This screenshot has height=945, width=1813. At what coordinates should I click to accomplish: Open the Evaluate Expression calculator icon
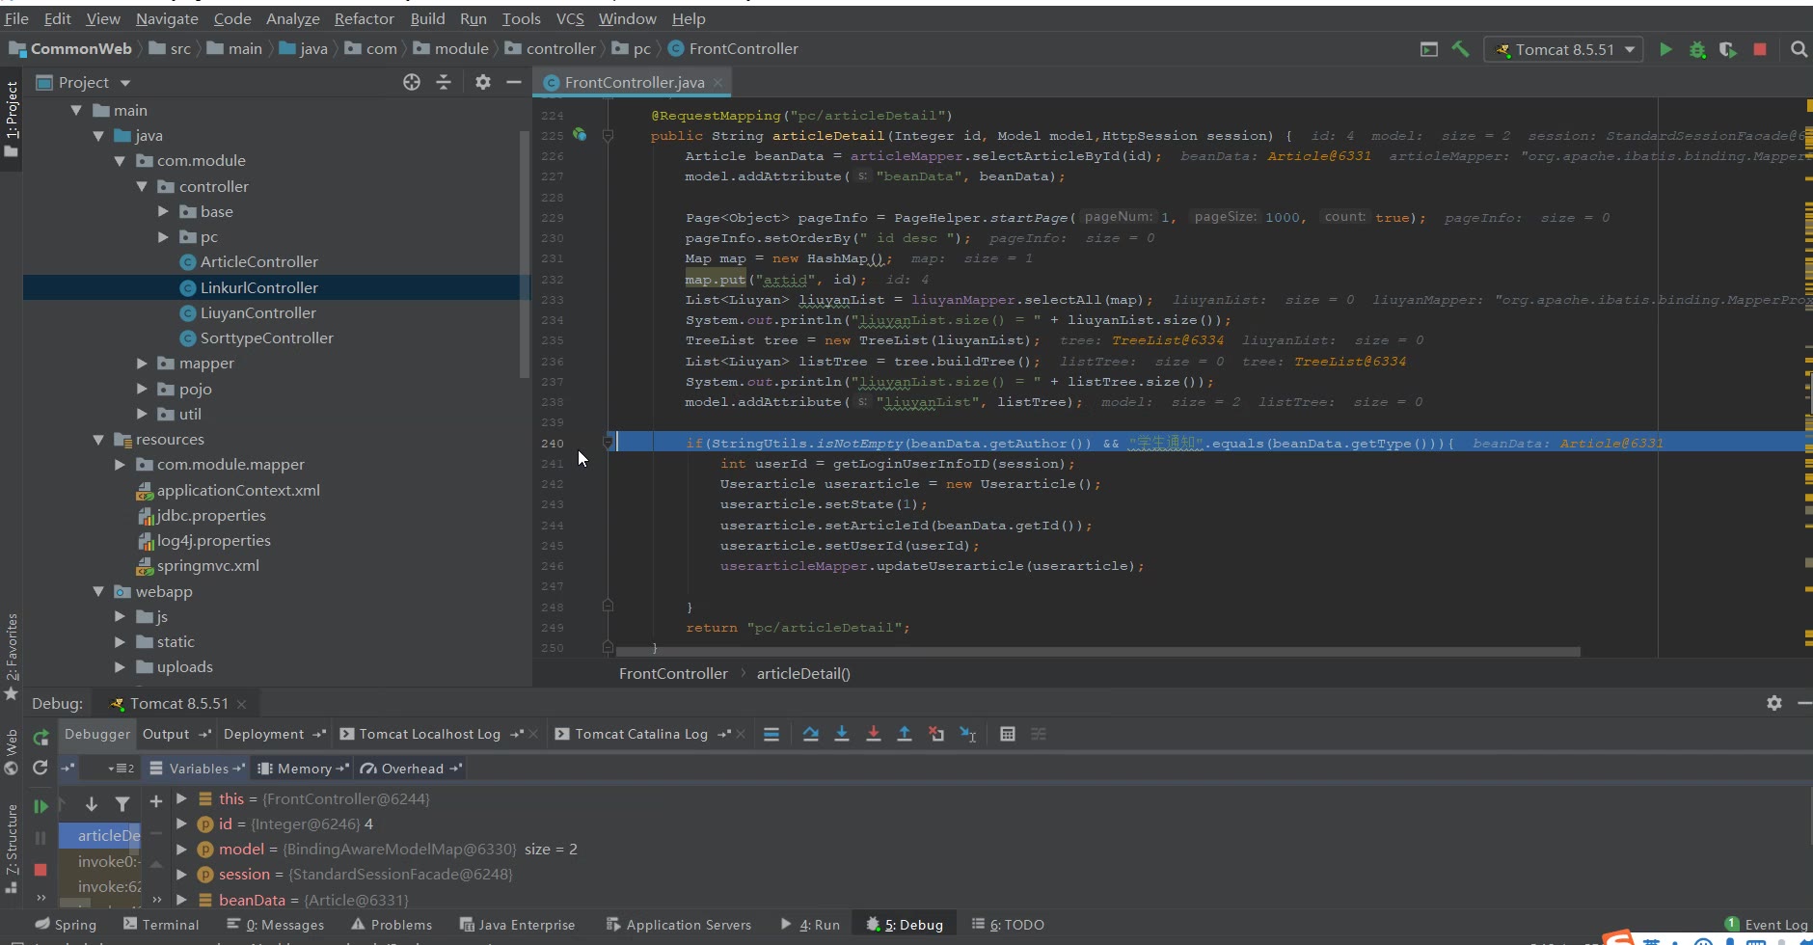1007,734
